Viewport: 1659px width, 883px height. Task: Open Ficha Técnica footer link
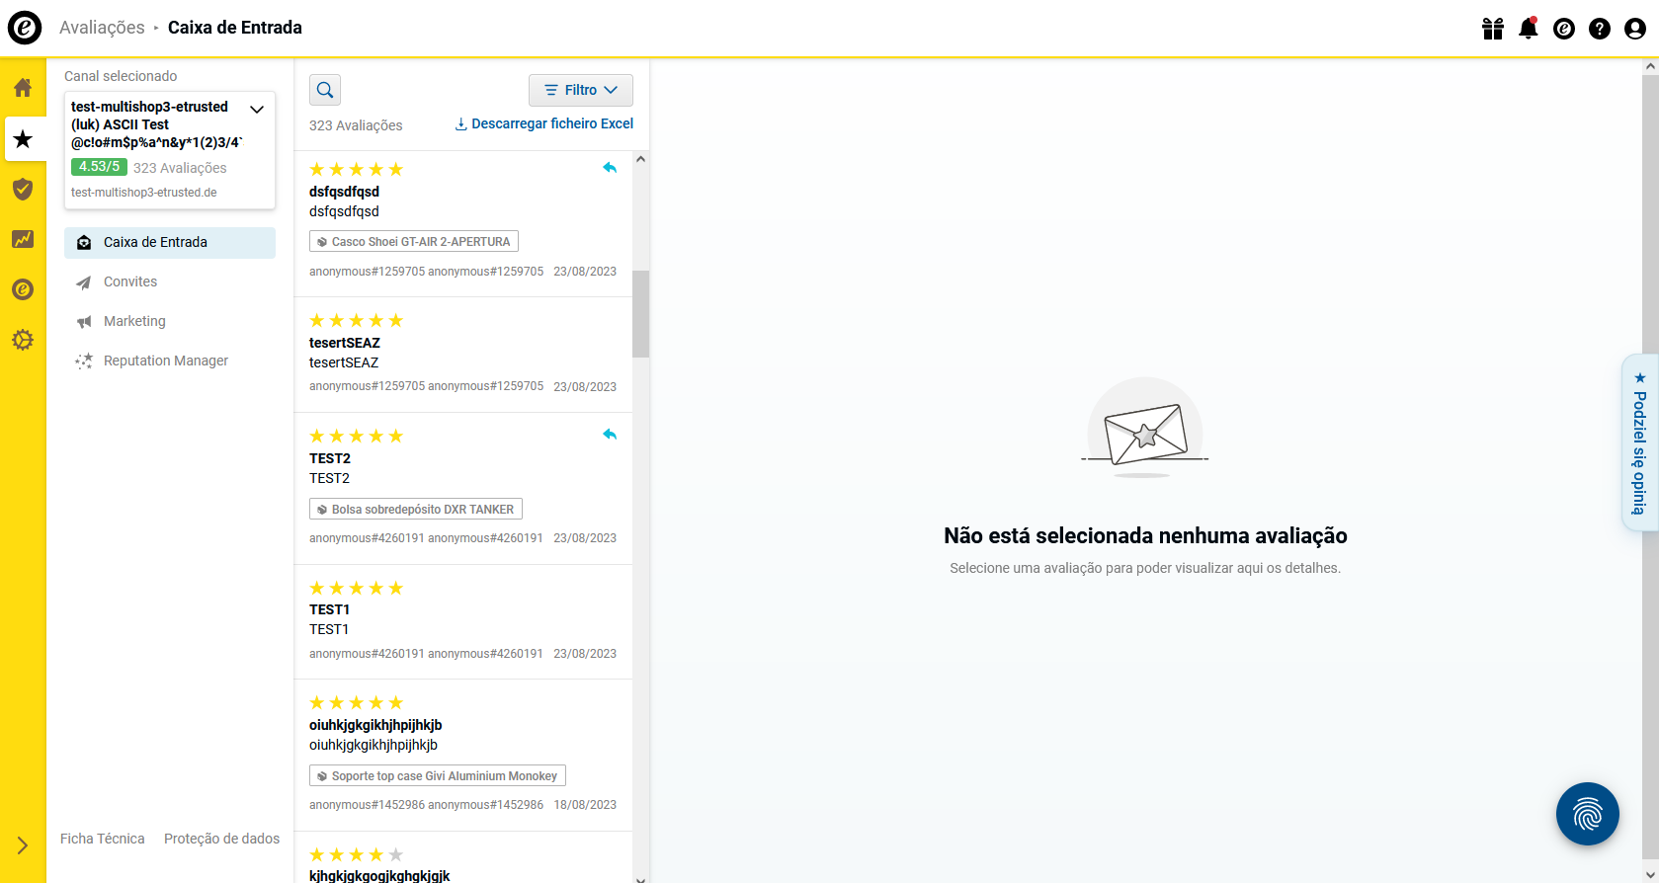point(103,839)
